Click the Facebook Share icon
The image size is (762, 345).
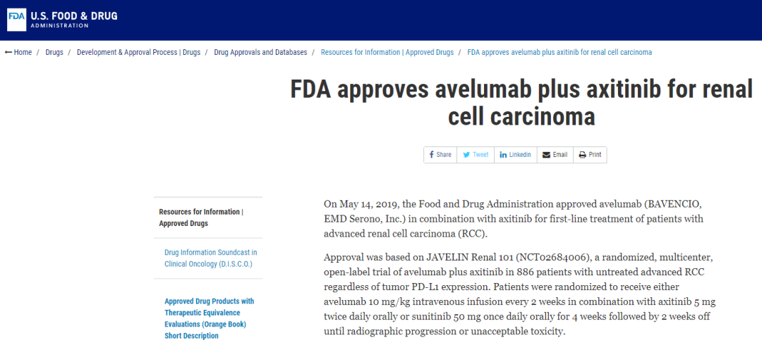(432, 155)
